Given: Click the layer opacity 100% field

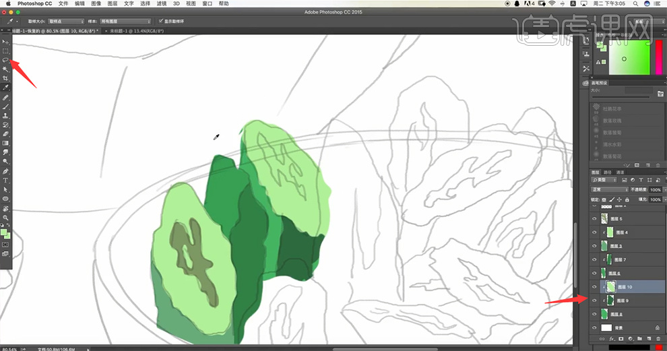Looking at the screenshot, I should [656, 190].
